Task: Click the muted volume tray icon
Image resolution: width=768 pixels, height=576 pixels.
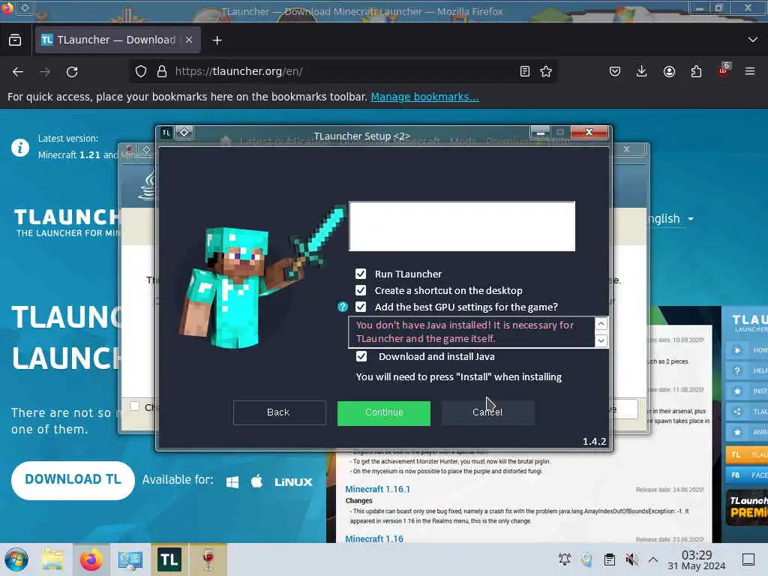Action: click(x=631, y=559)
